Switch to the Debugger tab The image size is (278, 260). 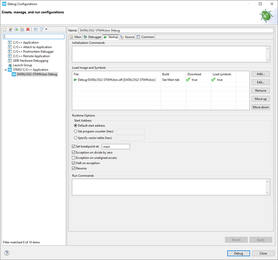point(92,37)
